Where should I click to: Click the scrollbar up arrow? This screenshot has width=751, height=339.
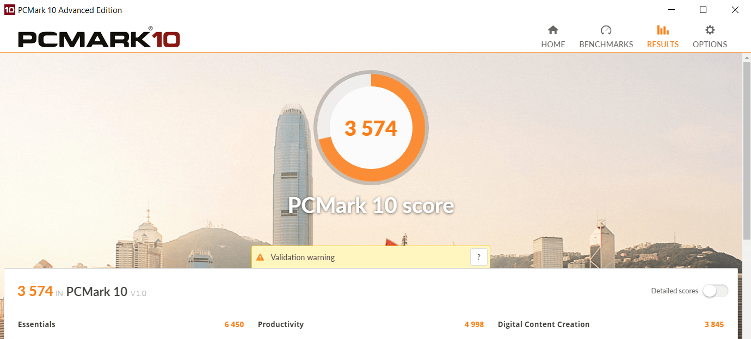click(747, 57)
